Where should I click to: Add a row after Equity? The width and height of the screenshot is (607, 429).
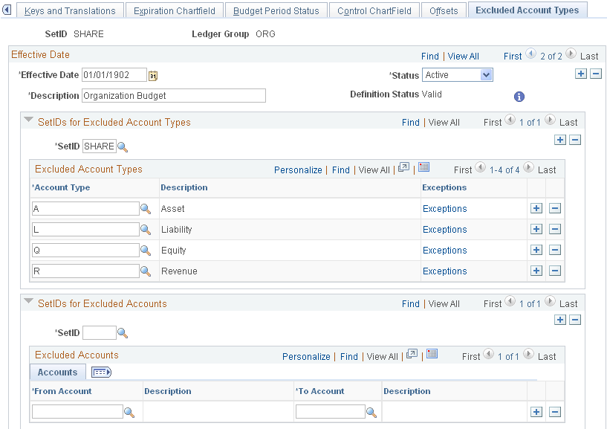(536, 250)
